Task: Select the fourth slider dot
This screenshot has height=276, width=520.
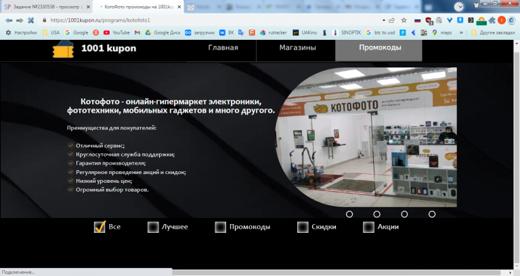Action: click(432, 214)
